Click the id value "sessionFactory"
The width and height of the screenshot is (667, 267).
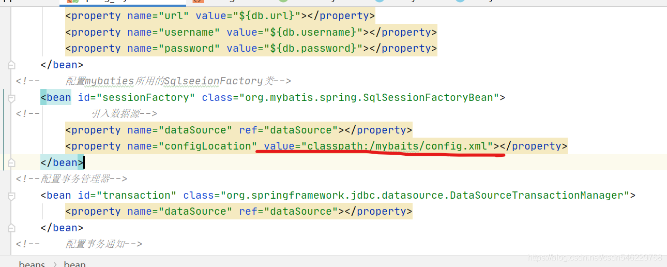(x=141, y=97)
